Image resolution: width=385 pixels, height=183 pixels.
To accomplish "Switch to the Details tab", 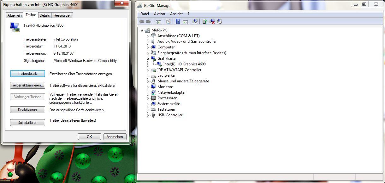I will click(x=45, y=15).
